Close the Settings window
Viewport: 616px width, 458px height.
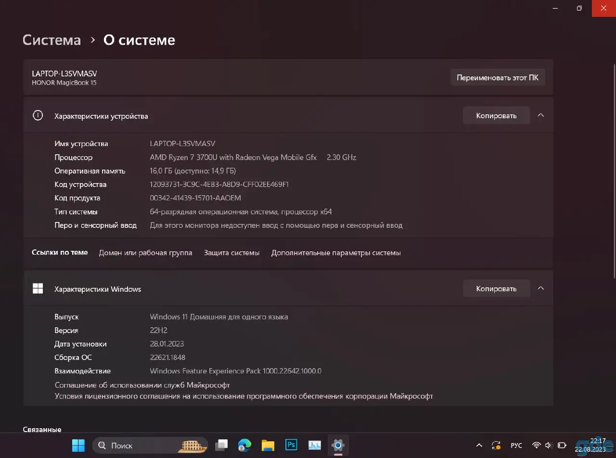pos(603,8)
